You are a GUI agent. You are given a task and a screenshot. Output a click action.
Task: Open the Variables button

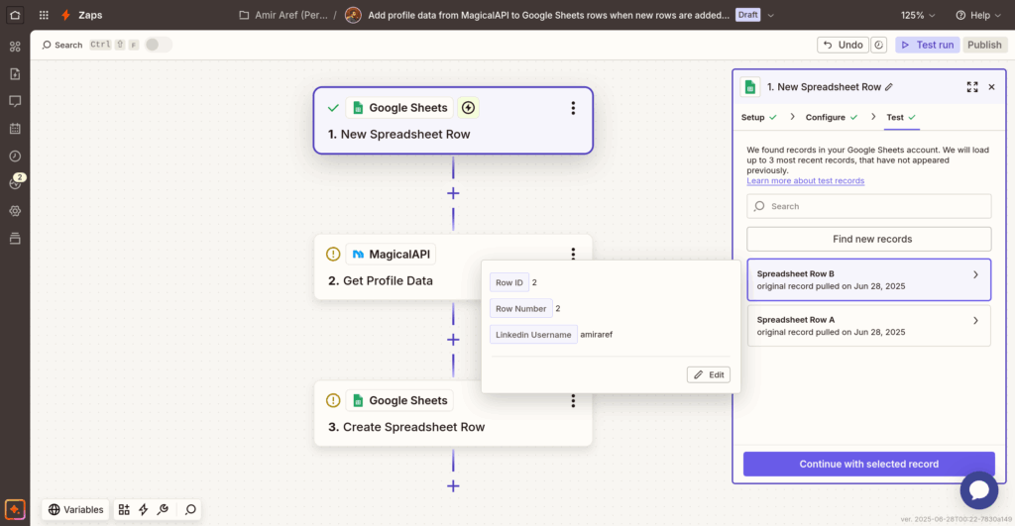(75, 510)
